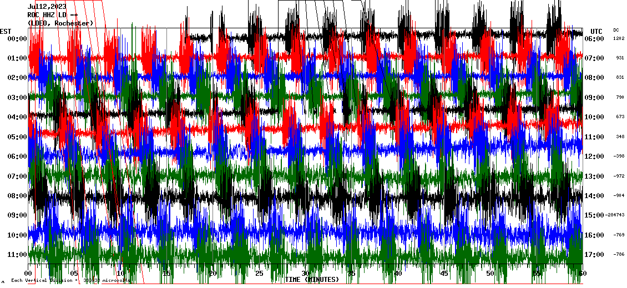
Task: Click the DC offset value 348
Action: [619, 137]
